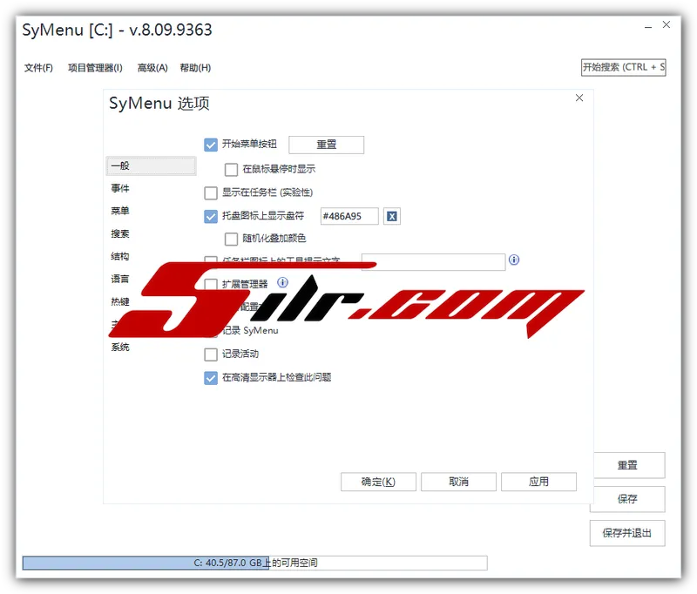Image resolution: width=697 pixels, height=594 pixels.
Task: Click the info icon next to 扩展管理器
Action: coord(282,282)
